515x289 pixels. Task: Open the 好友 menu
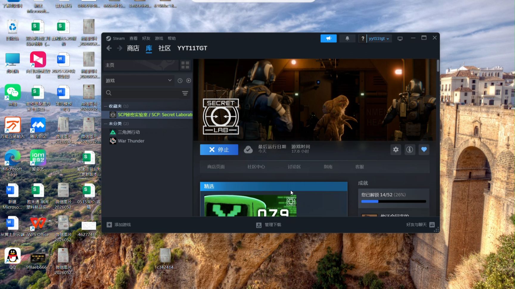point(146,38)
